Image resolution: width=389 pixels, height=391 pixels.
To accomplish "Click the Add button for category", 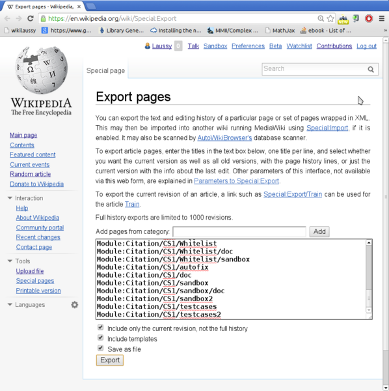I will 319,231.
